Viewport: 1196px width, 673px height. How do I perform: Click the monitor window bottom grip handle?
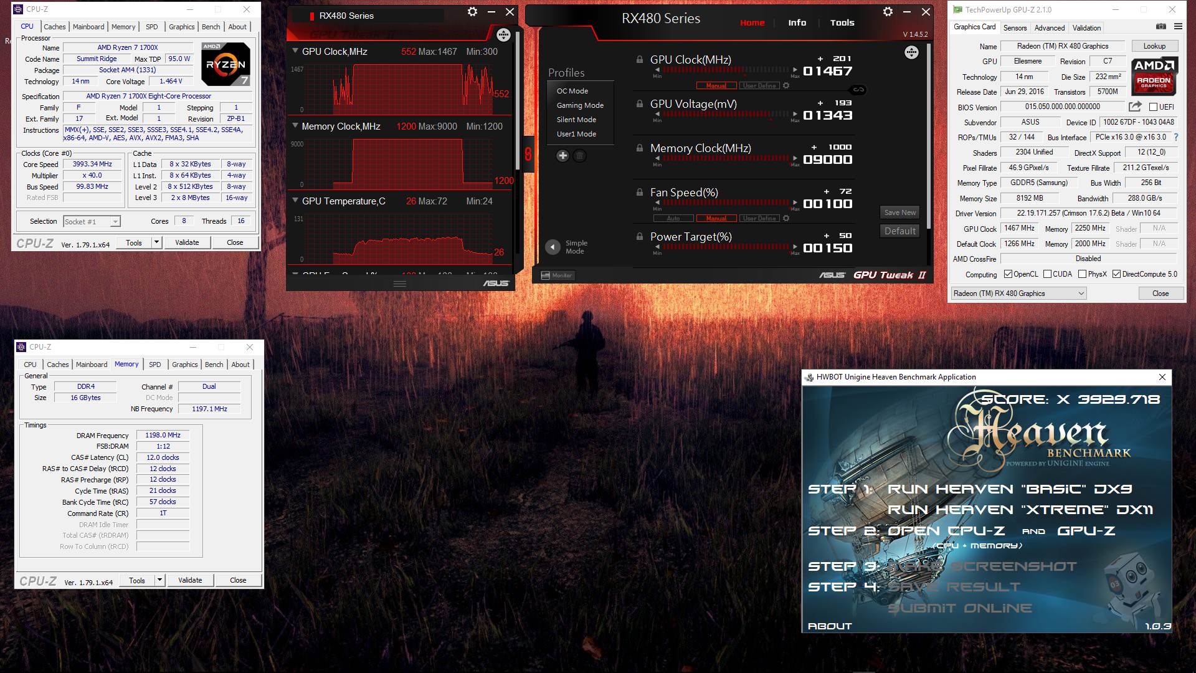pyautogui.click(x=400, y=284)
